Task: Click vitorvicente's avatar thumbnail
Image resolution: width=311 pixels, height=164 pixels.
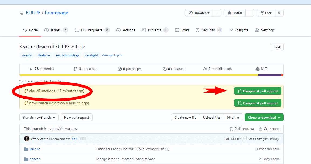Action: tap(27, 139)
